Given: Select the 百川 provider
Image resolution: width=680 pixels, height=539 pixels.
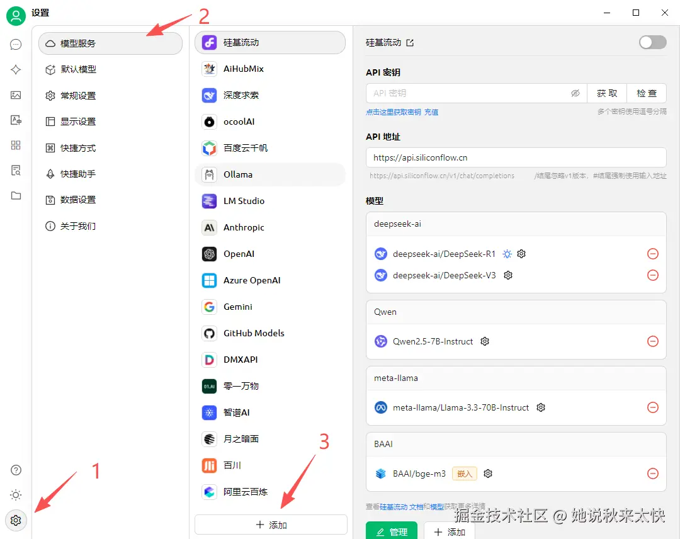Looking at the screenshot, I should [270, 465].
